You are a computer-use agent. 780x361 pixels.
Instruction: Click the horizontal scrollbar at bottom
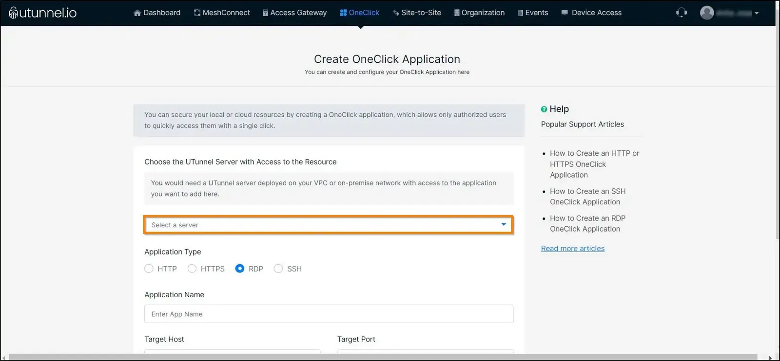point(383,358)
